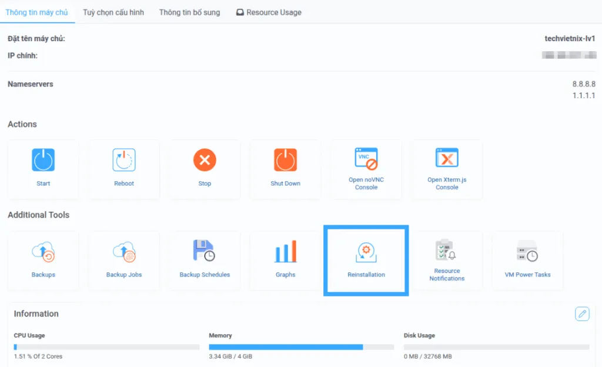The height and width of the screenshot is (367, 602).
Task: Select the Thông tin máy chủ tab
Action: 38,12
